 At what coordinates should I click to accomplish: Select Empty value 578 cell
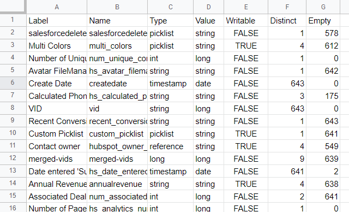point(323,33)
